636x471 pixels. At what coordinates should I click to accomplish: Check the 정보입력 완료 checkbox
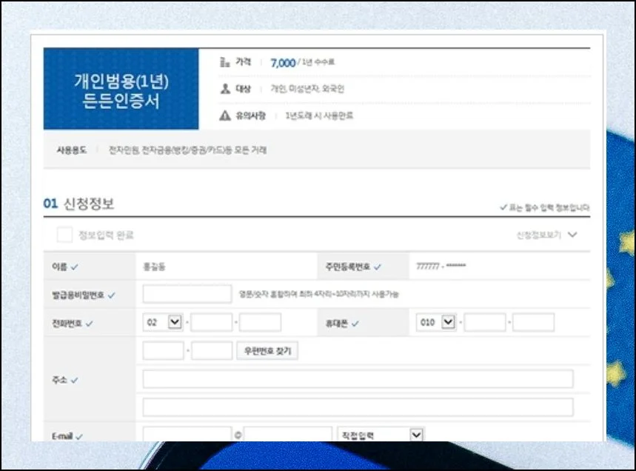click(65, 235)
